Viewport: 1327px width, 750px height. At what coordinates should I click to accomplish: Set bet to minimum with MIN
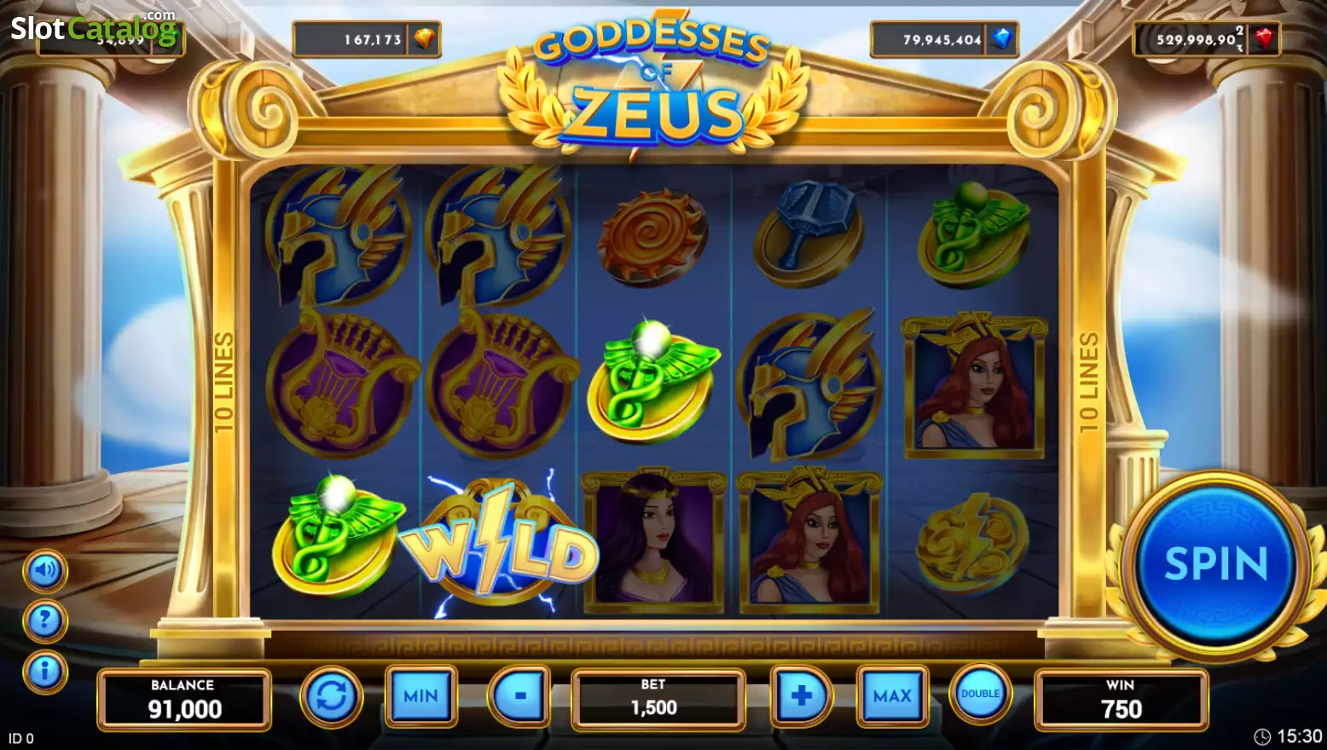pos(421,696)
